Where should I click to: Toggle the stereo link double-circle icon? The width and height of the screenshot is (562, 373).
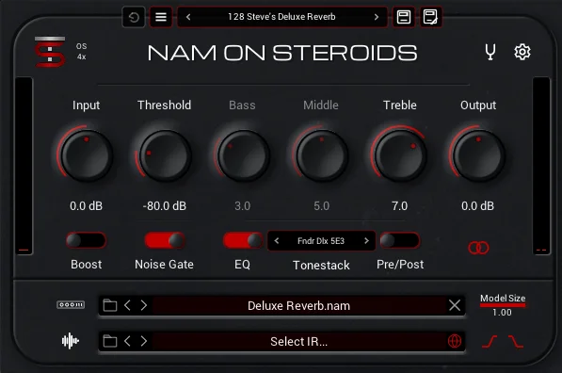(478, 248)
